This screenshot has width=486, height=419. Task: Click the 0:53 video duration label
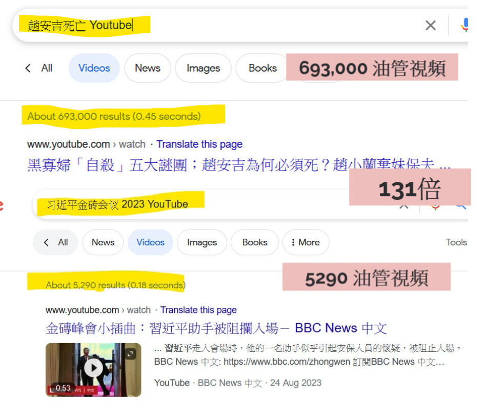63,388
